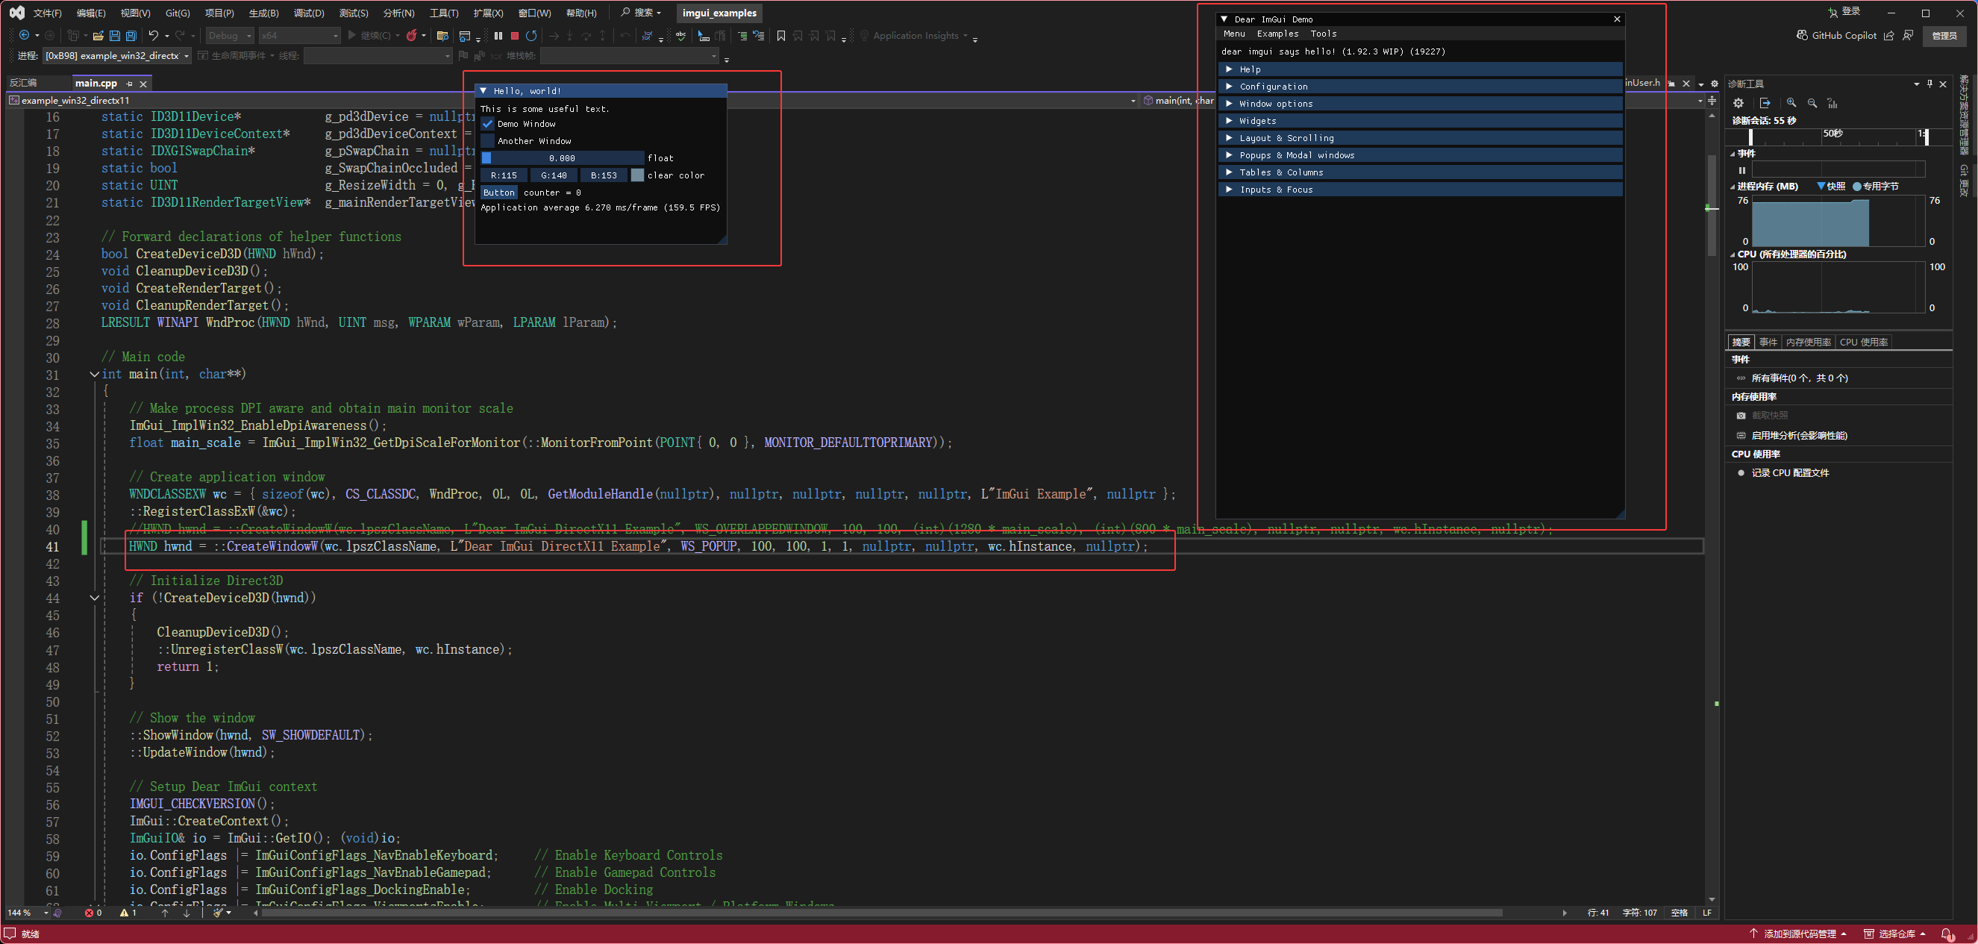1978x944 pixels.
Task: Pin the Diagnostic Tools panel
Action: point(1930,84)
